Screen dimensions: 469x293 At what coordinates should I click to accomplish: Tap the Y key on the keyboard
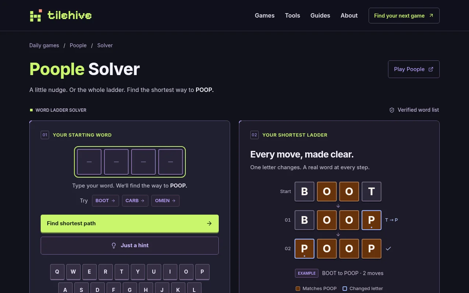138,272
